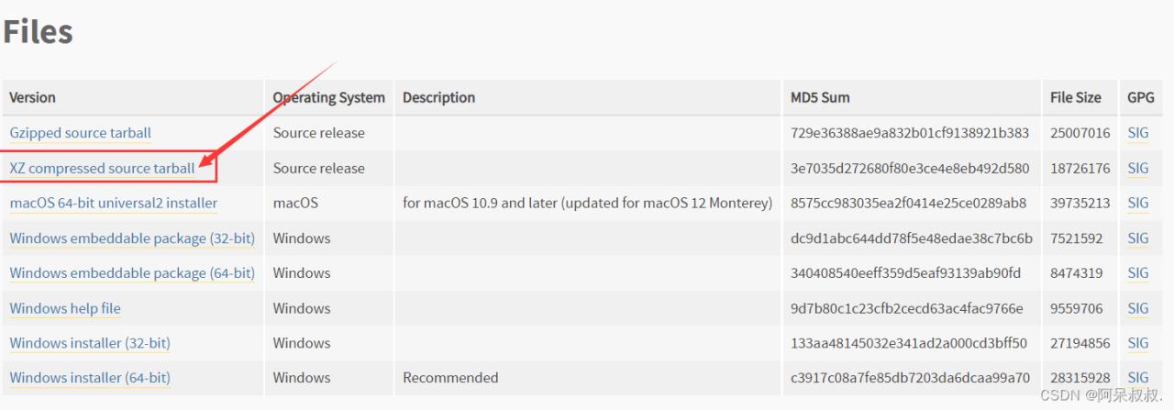
Task: Open SIG for Windows installer (32-bit)
Action: point(1138,343)
